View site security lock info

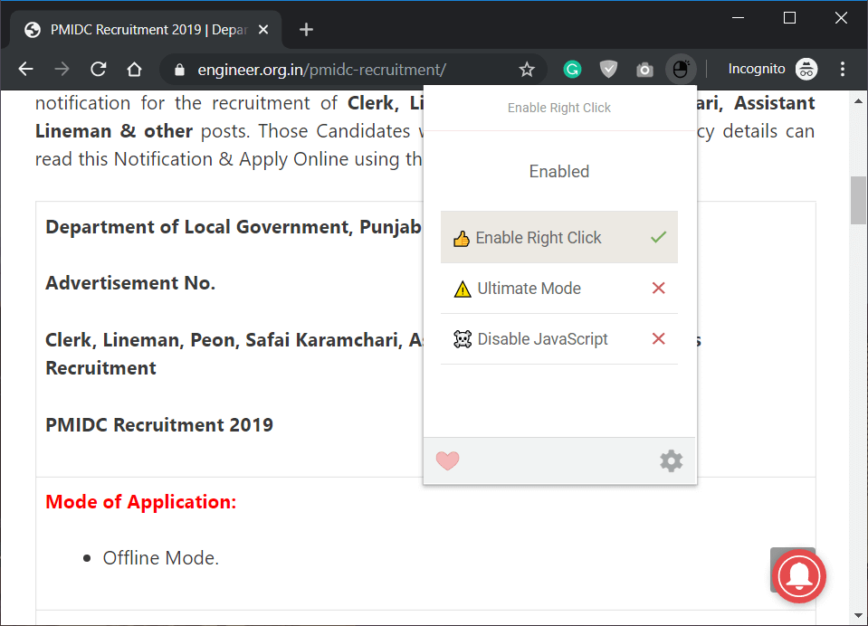[179, 70]
